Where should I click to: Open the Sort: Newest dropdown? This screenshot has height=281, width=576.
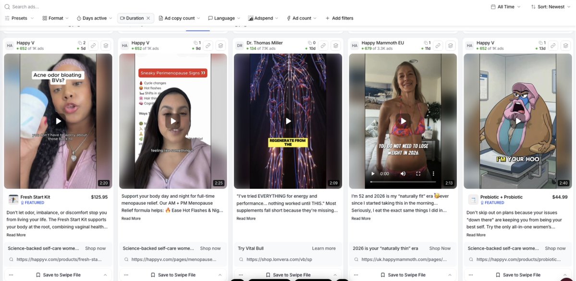click(550, 7)
